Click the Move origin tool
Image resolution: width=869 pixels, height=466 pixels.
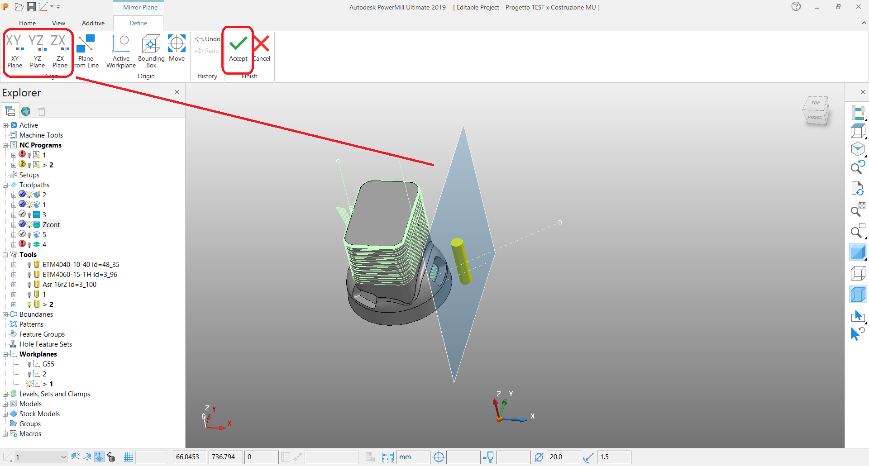177,48
